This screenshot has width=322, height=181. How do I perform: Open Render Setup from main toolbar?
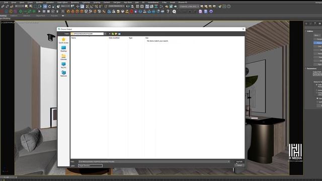[x=167, y=7]
